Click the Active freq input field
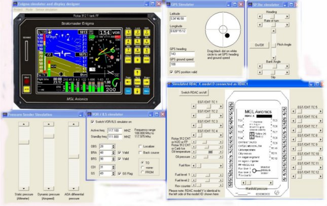 click(115, 131)
